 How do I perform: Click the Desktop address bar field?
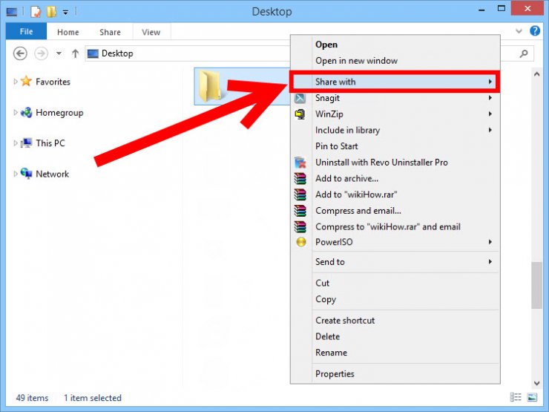tap(187, 53)
